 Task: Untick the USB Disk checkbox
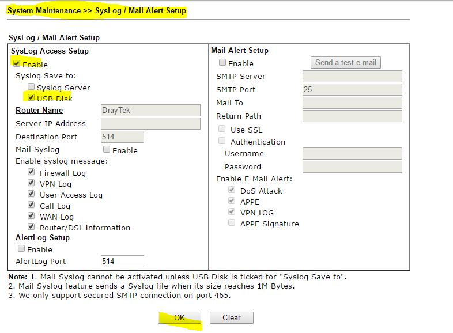tap(31, 98)
